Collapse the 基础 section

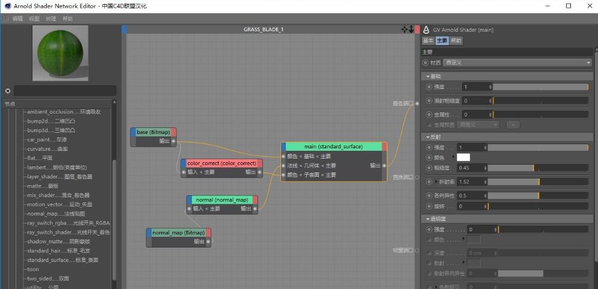[428, 76]
